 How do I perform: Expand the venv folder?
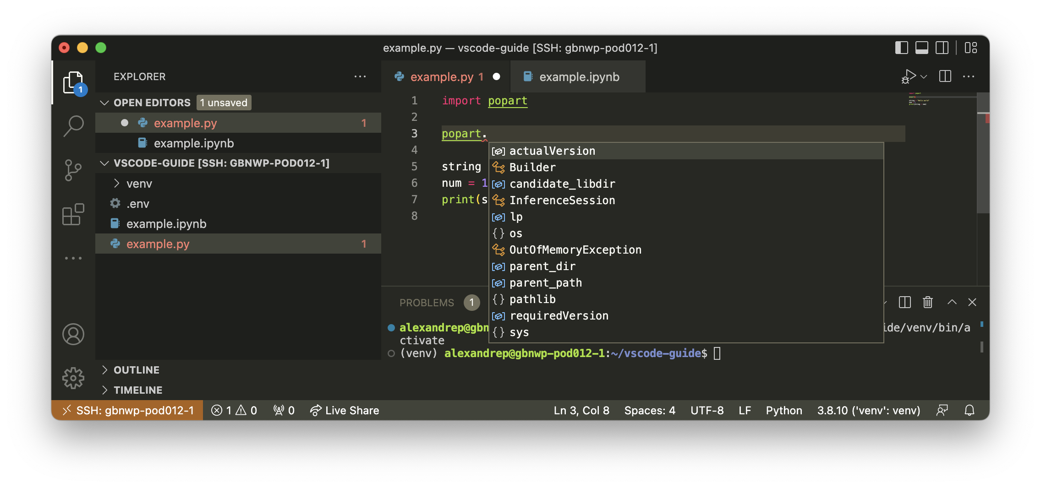pos(117,183)
